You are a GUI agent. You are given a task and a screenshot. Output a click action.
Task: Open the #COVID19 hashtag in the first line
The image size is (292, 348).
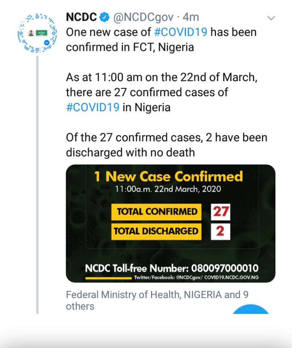(180, 32)
